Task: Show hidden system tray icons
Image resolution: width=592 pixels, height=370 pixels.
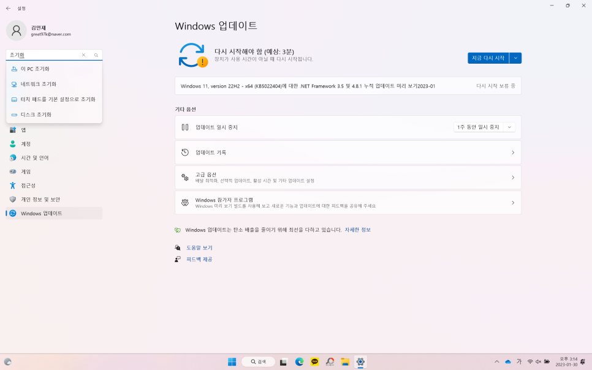Action: (x=497, y=361)
